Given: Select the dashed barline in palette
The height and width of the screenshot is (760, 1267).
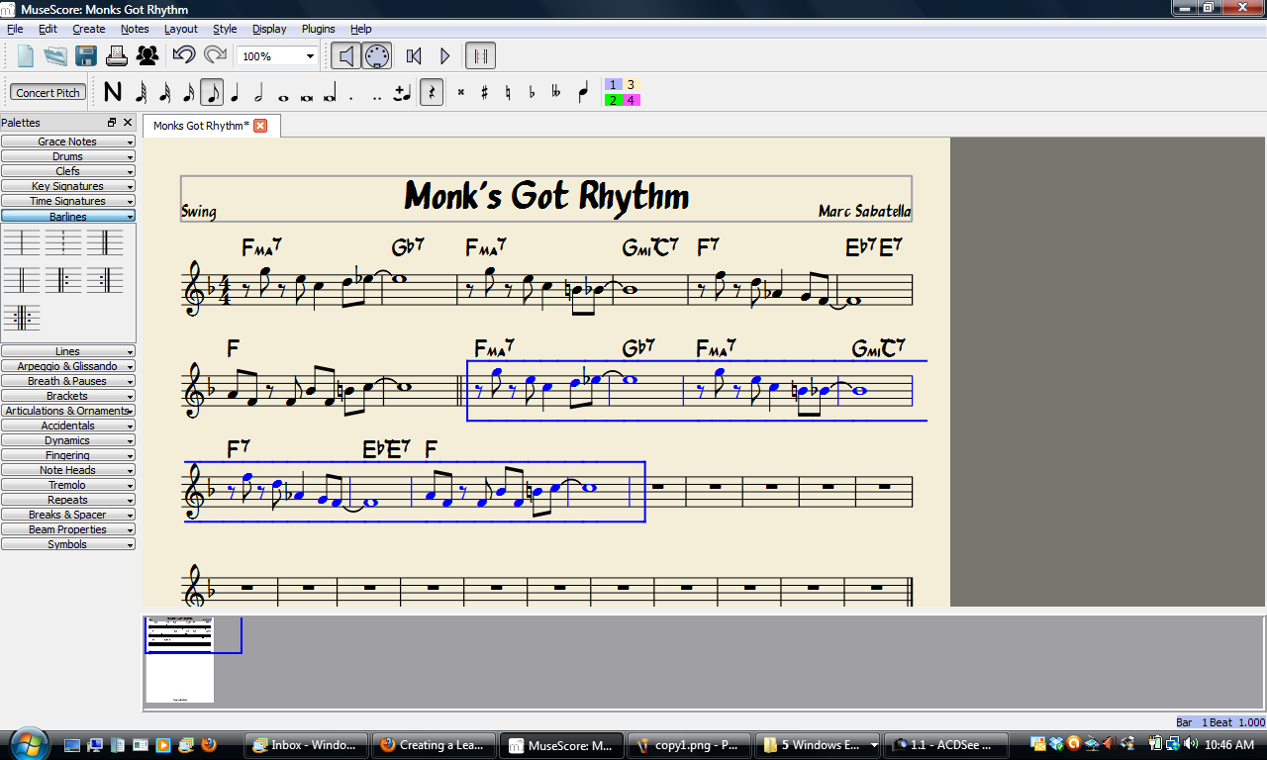Looking at the screenshot, I should 61,241.
